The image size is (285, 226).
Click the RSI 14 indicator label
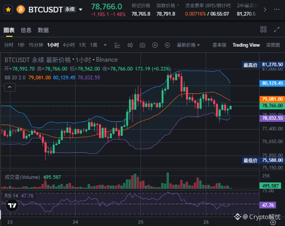tap(11, 196)
